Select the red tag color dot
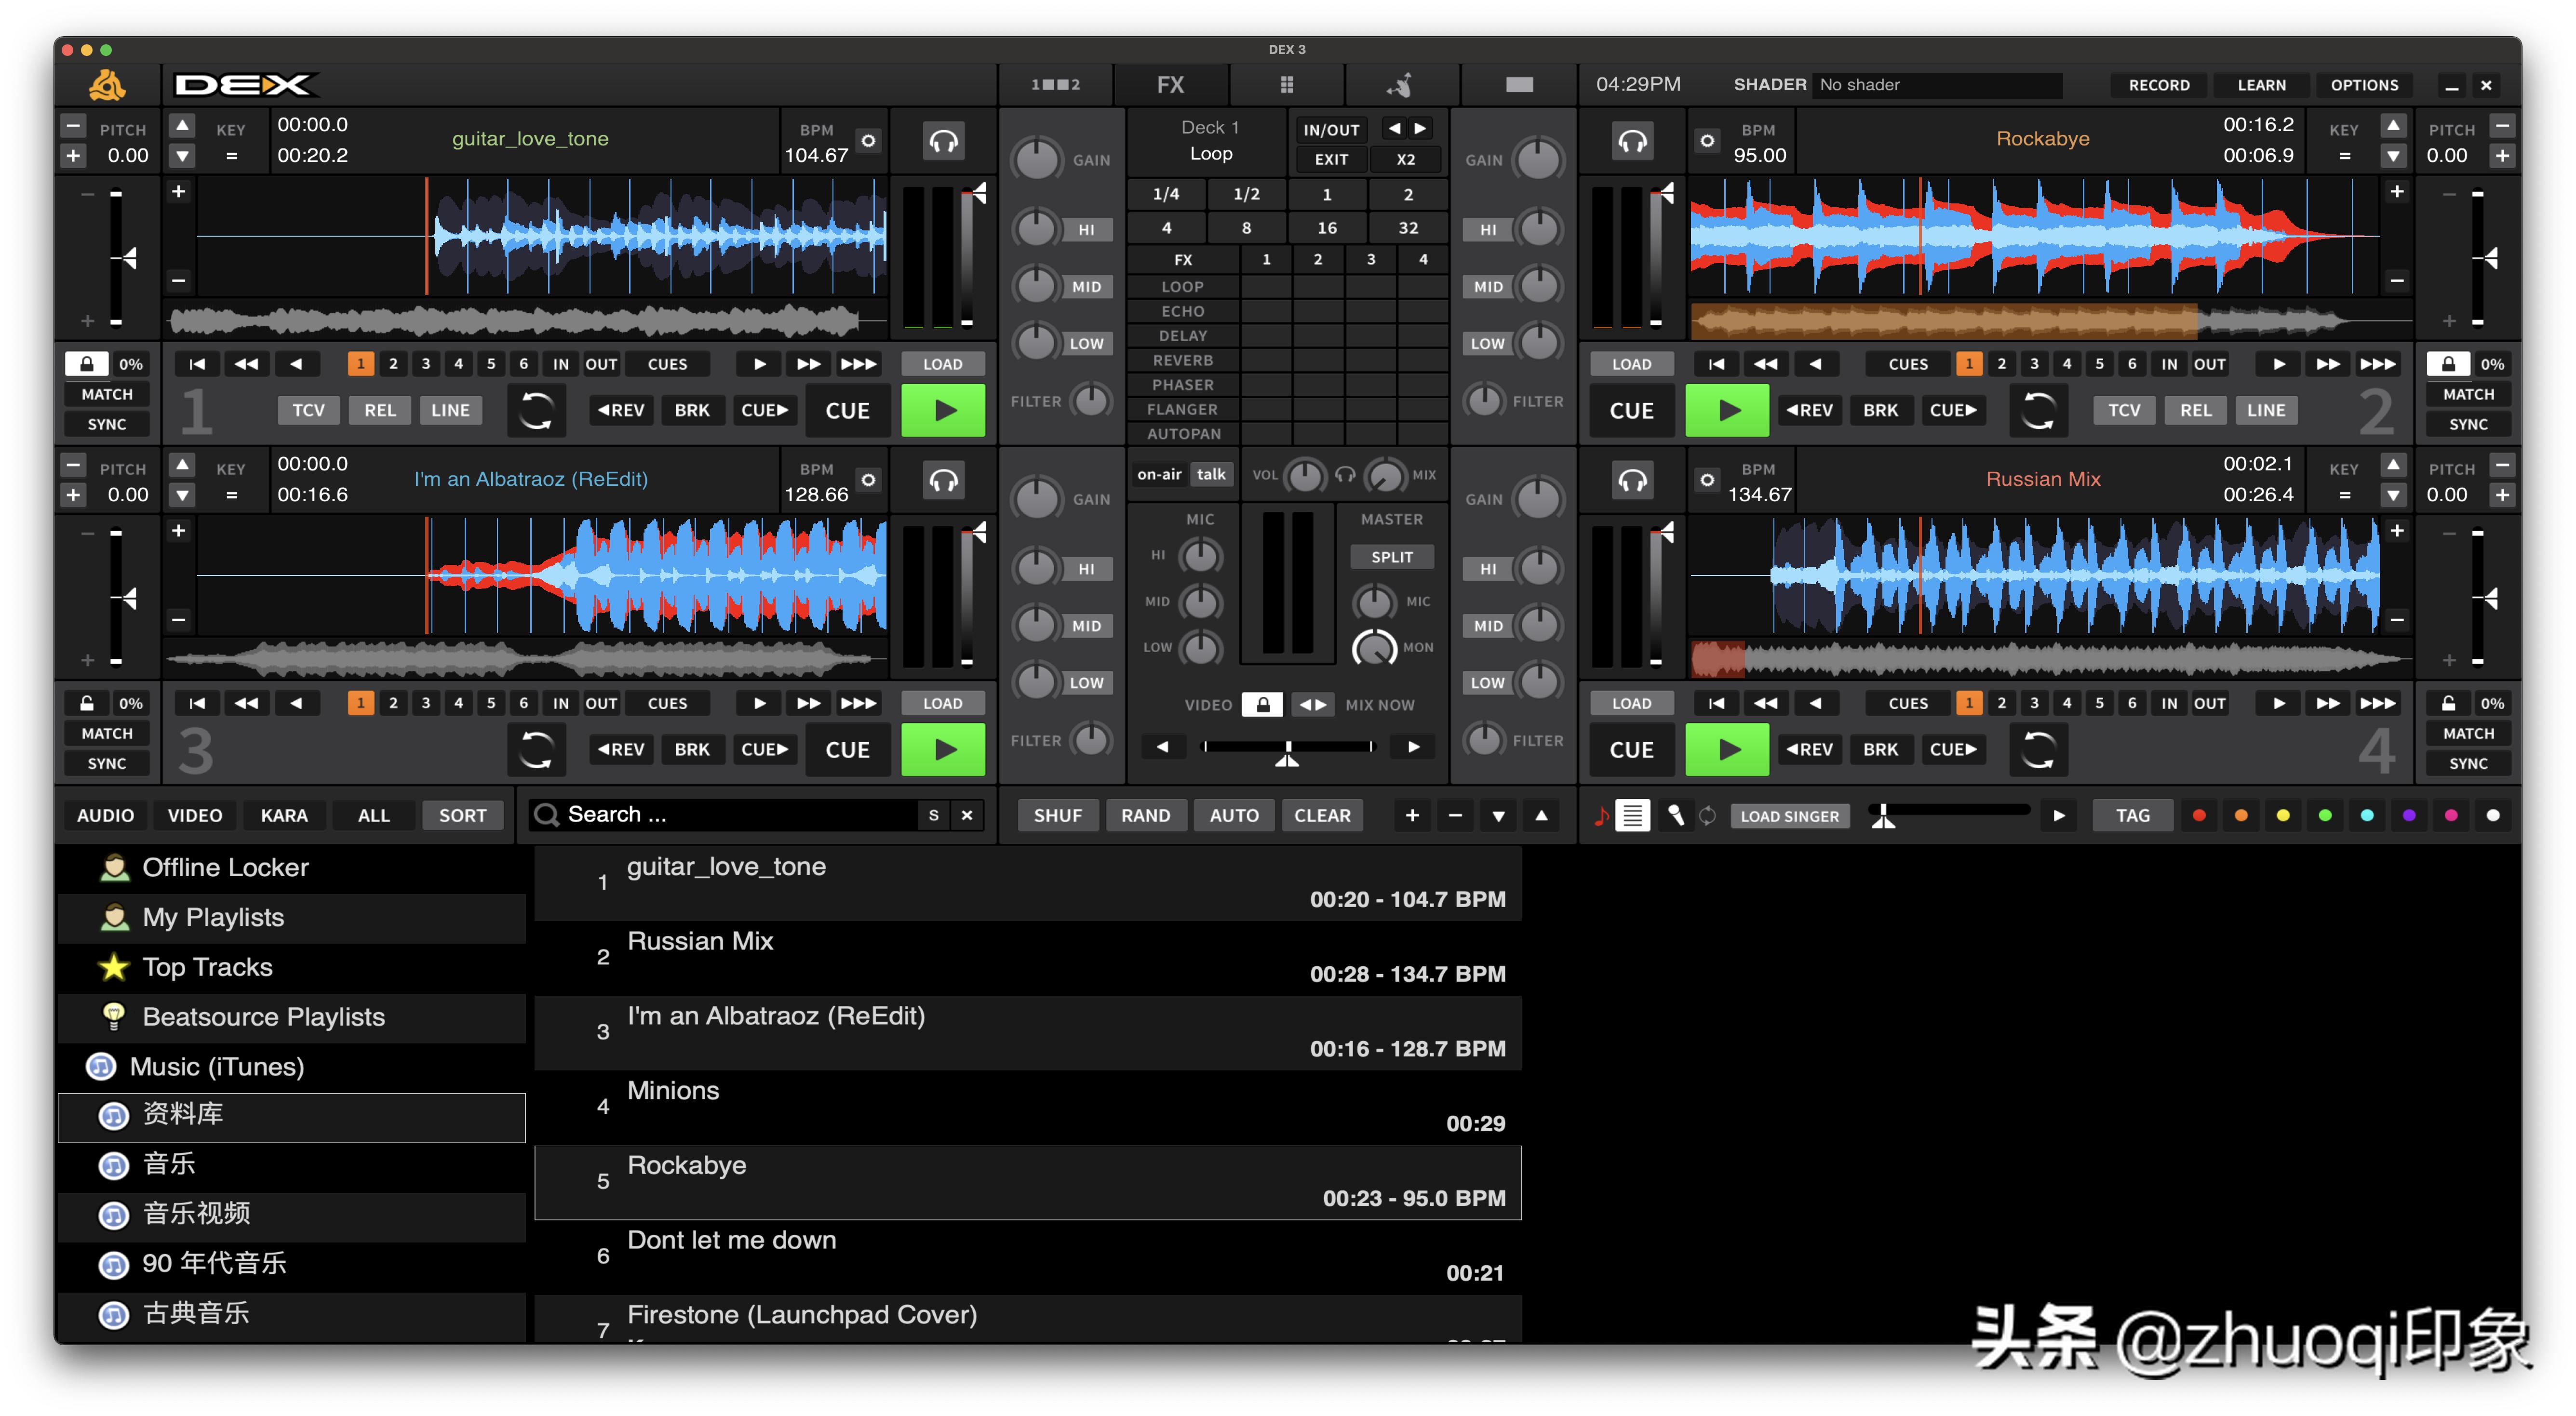2576x1416 pixels. [2198, 815]
